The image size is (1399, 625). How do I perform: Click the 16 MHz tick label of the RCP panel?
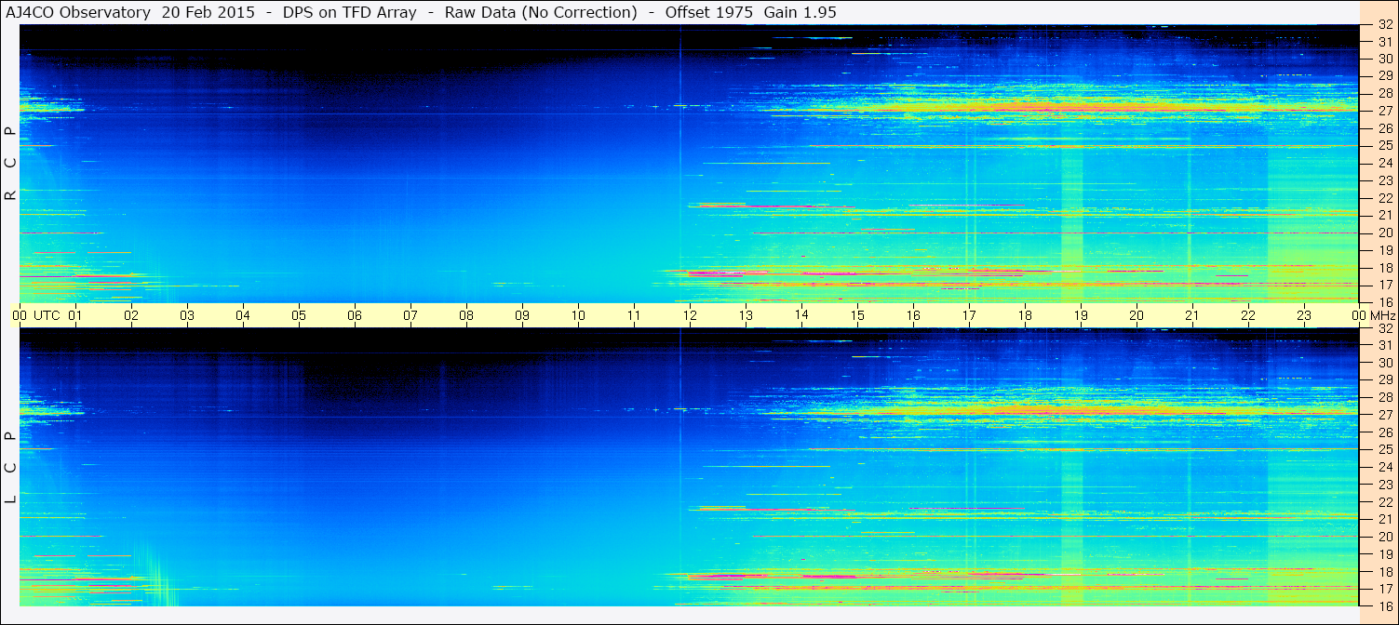tap(1385, 301)
